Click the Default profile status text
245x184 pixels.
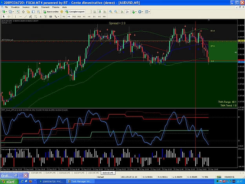coord(101,177)
